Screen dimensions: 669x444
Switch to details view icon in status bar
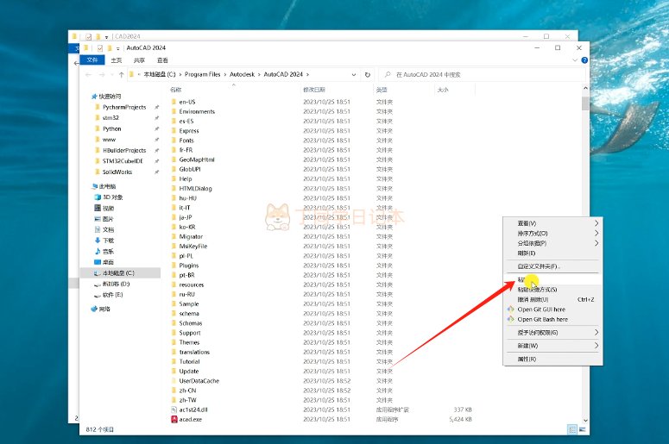[572, 429]
